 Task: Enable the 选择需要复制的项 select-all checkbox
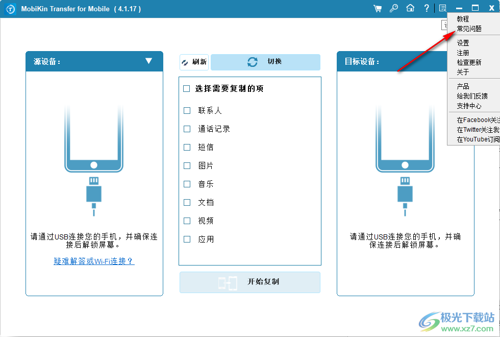[186, 88]
